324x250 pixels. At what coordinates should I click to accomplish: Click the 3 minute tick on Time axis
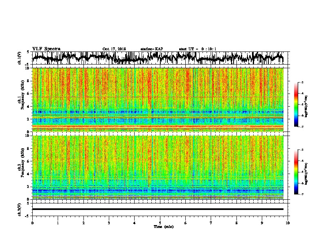click(109, 223)
